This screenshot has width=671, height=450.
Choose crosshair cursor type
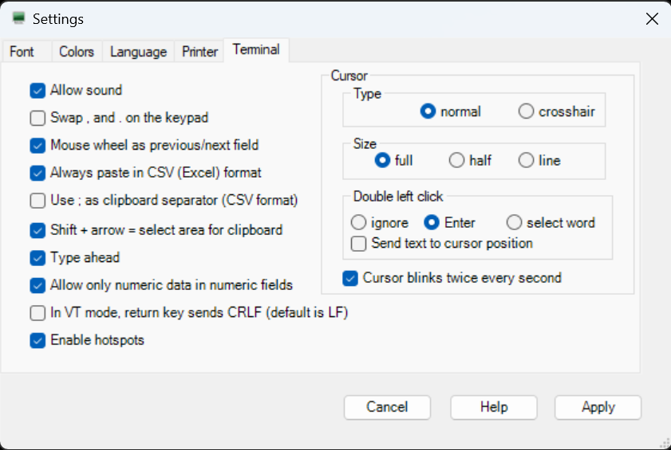point(526,112)
